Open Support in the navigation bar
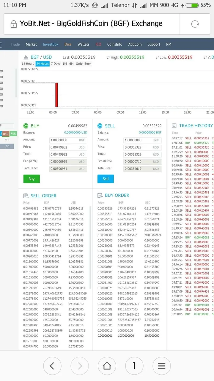The width and height of the screenshot is (214, 381). click(x=154, y=44)
